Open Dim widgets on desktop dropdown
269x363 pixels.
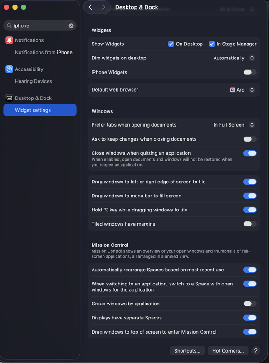[234, 58]
